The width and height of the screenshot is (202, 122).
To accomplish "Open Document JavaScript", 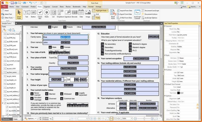I will (150, 11).
